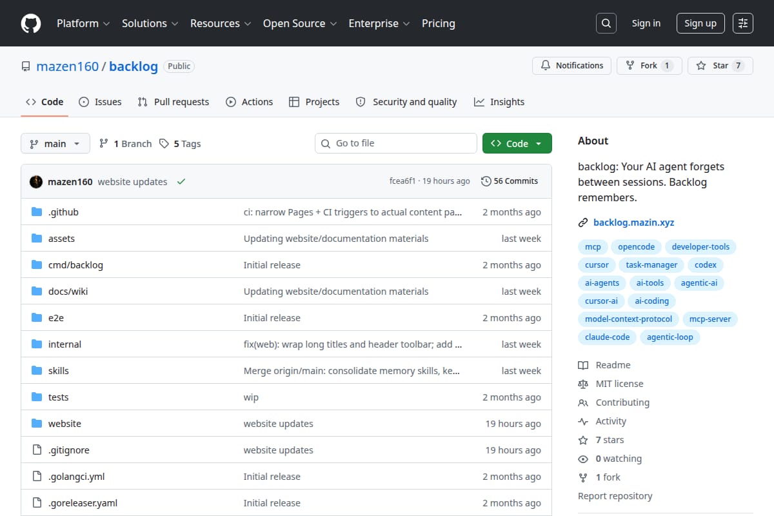Expand the Enterprise menu
This screenshot has height=516, width=774.
click(379, 23)
